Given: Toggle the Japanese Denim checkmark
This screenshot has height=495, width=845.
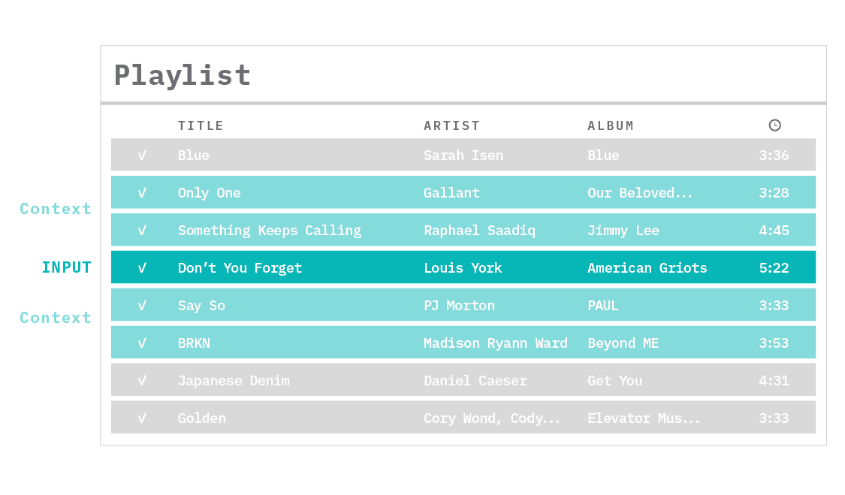Looking at the screenshot, I should pos(142,381).
